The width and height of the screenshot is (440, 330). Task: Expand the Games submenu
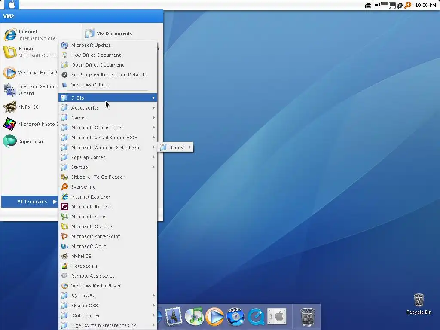pyautogui.click(x=108, y=118)
